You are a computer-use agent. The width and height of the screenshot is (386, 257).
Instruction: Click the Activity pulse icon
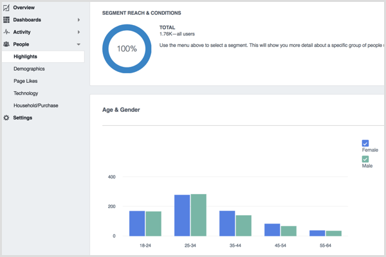tap(6, 32)
